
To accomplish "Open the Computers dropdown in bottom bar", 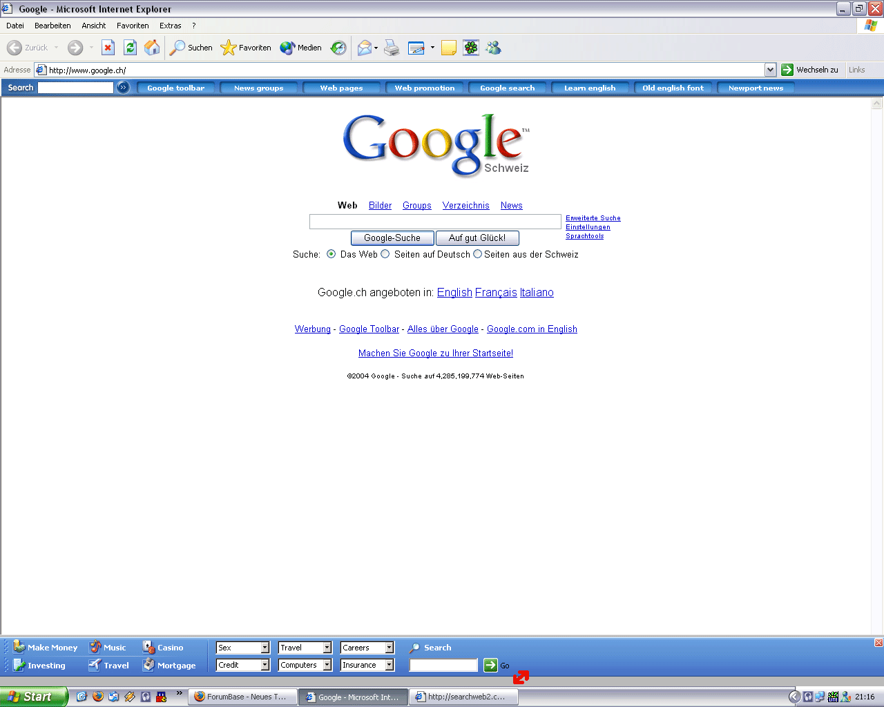I will (x=305, y=665).
